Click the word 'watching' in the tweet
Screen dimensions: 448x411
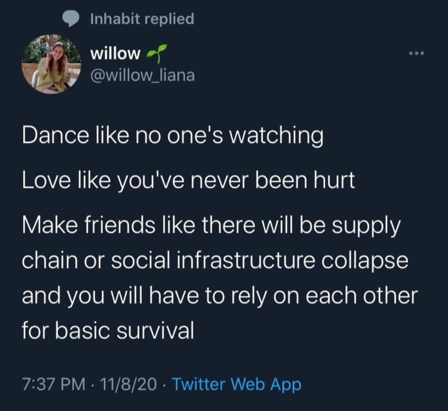point(276,135)
